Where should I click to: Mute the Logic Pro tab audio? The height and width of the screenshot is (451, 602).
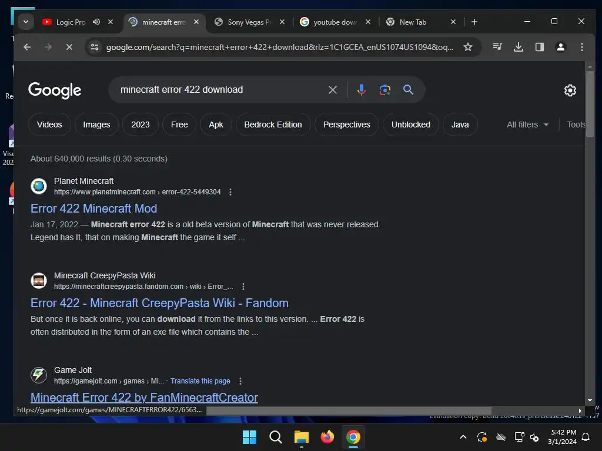96,22
